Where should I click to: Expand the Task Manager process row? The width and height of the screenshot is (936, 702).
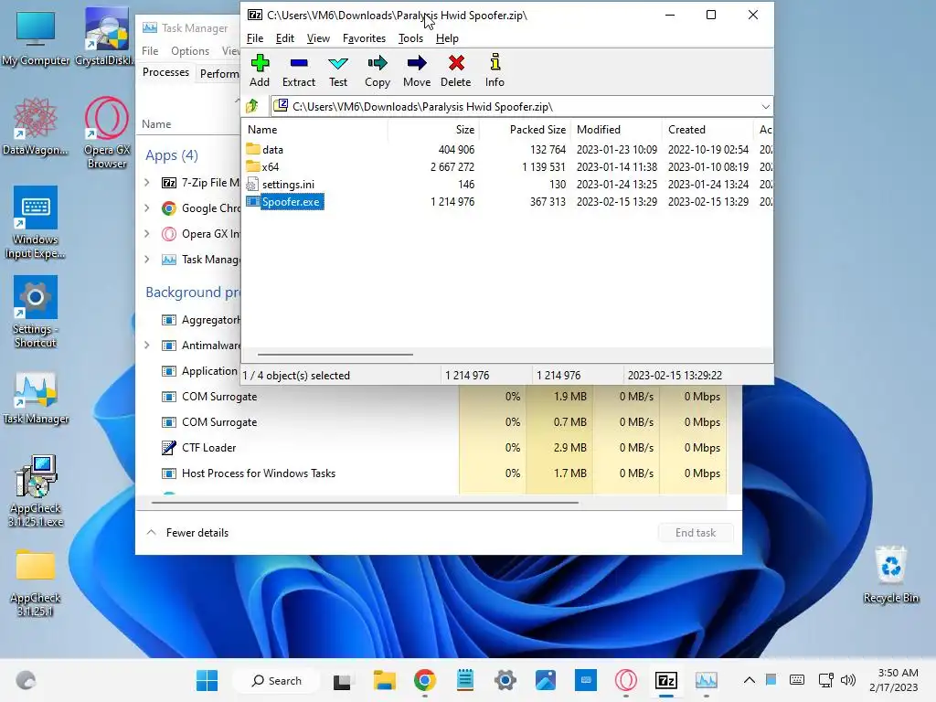[x=147, y=259]
